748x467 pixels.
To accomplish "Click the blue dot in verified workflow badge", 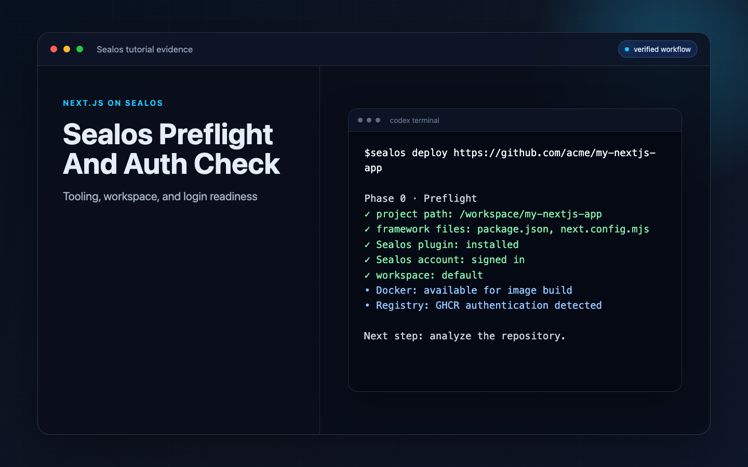I will point(627,49).
